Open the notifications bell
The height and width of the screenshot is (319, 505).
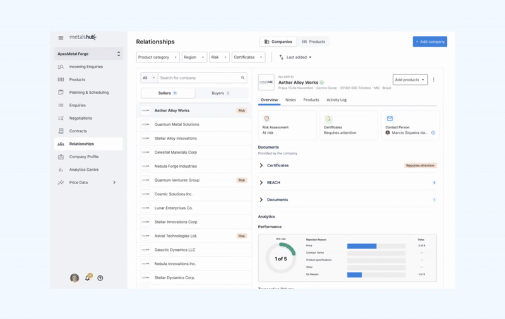(88, 277)
